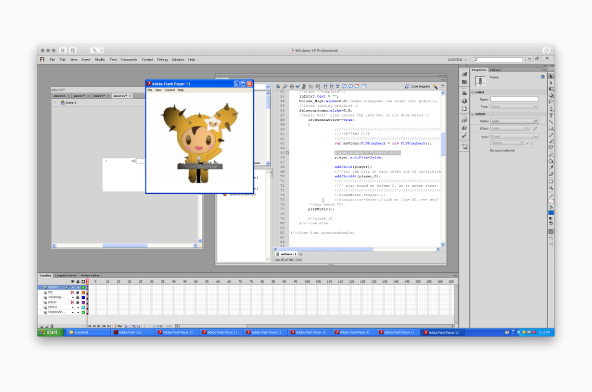Select the Brush tool

coord(551,141)
